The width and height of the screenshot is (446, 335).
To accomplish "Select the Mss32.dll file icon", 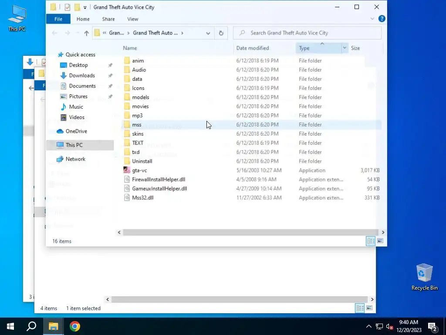I will (x=127, y=198).
